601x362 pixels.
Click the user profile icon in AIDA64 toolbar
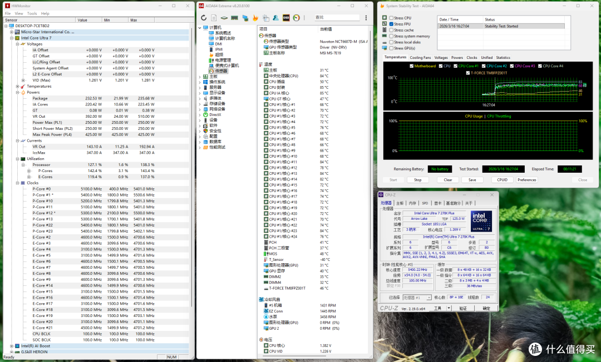[x=275, y=18]
